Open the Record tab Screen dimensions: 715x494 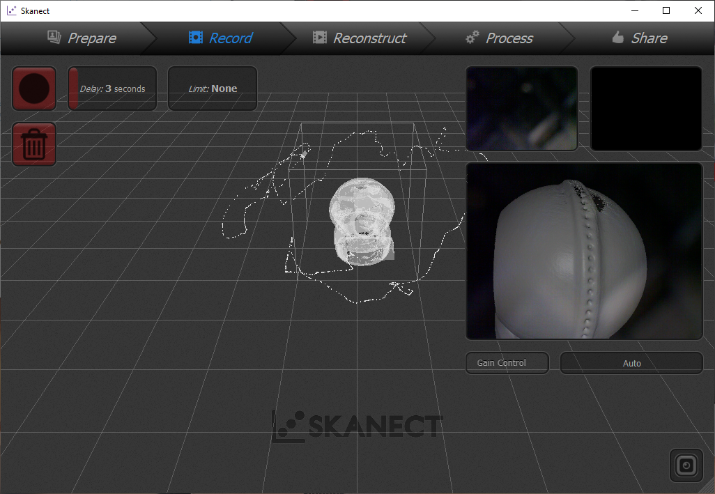221,38
